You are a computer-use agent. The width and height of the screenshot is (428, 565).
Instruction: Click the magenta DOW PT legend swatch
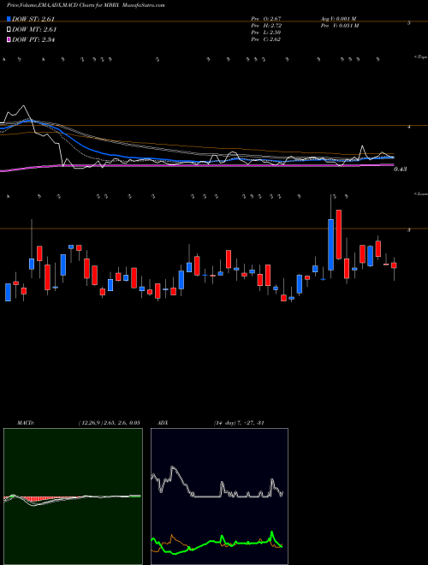pos(9,39)
